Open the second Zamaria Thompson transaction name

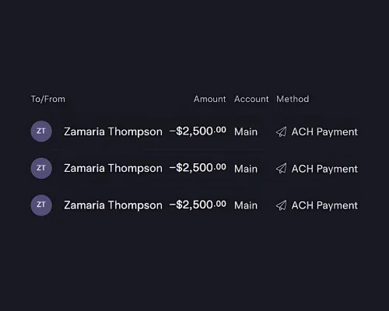click(113, 169)
